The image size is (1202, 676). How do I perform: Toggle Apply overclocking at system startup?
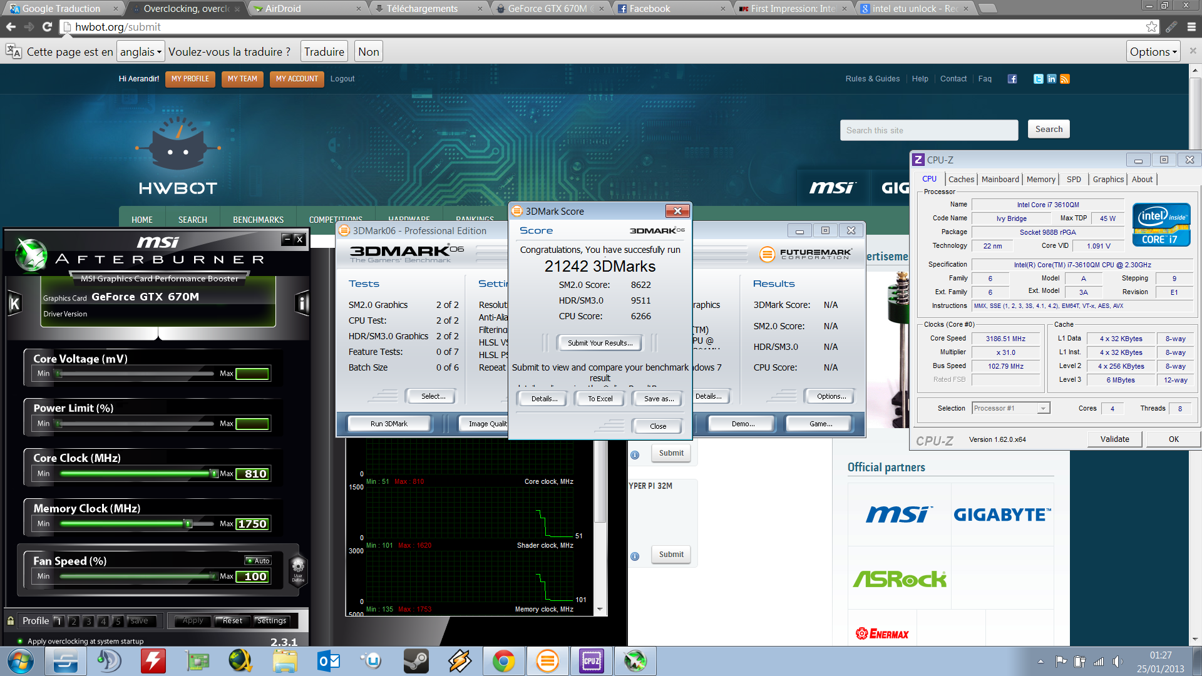pos(20,641)
